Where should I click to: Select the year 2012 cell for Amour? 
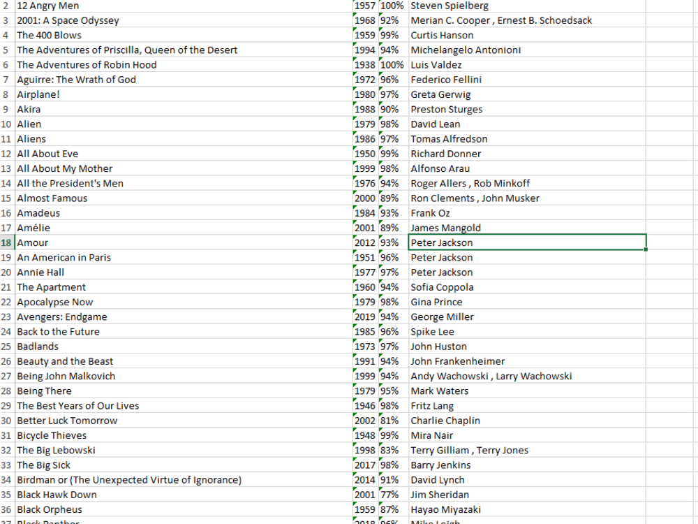[x=366, y=242]
